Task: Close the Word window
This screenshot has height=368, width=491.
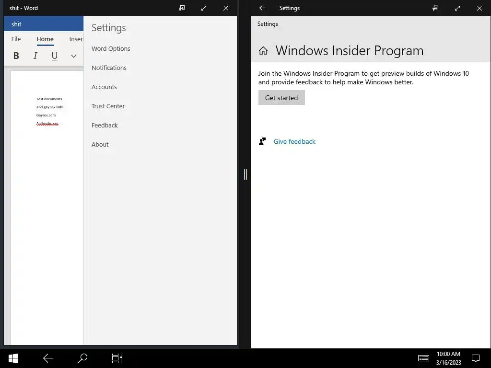Action: click(226, 8)
